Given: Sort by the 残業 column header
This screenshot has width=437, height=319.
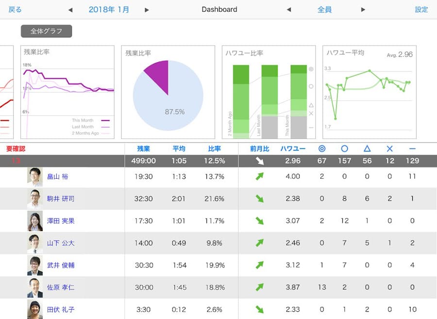Looking at the screenshot, I should click(x=144, y=149).
